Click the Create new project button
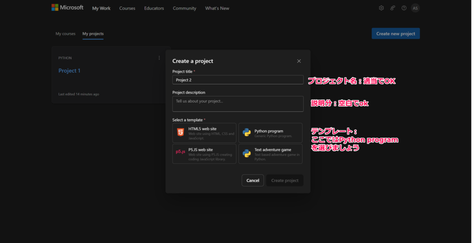 pos(396,33)
